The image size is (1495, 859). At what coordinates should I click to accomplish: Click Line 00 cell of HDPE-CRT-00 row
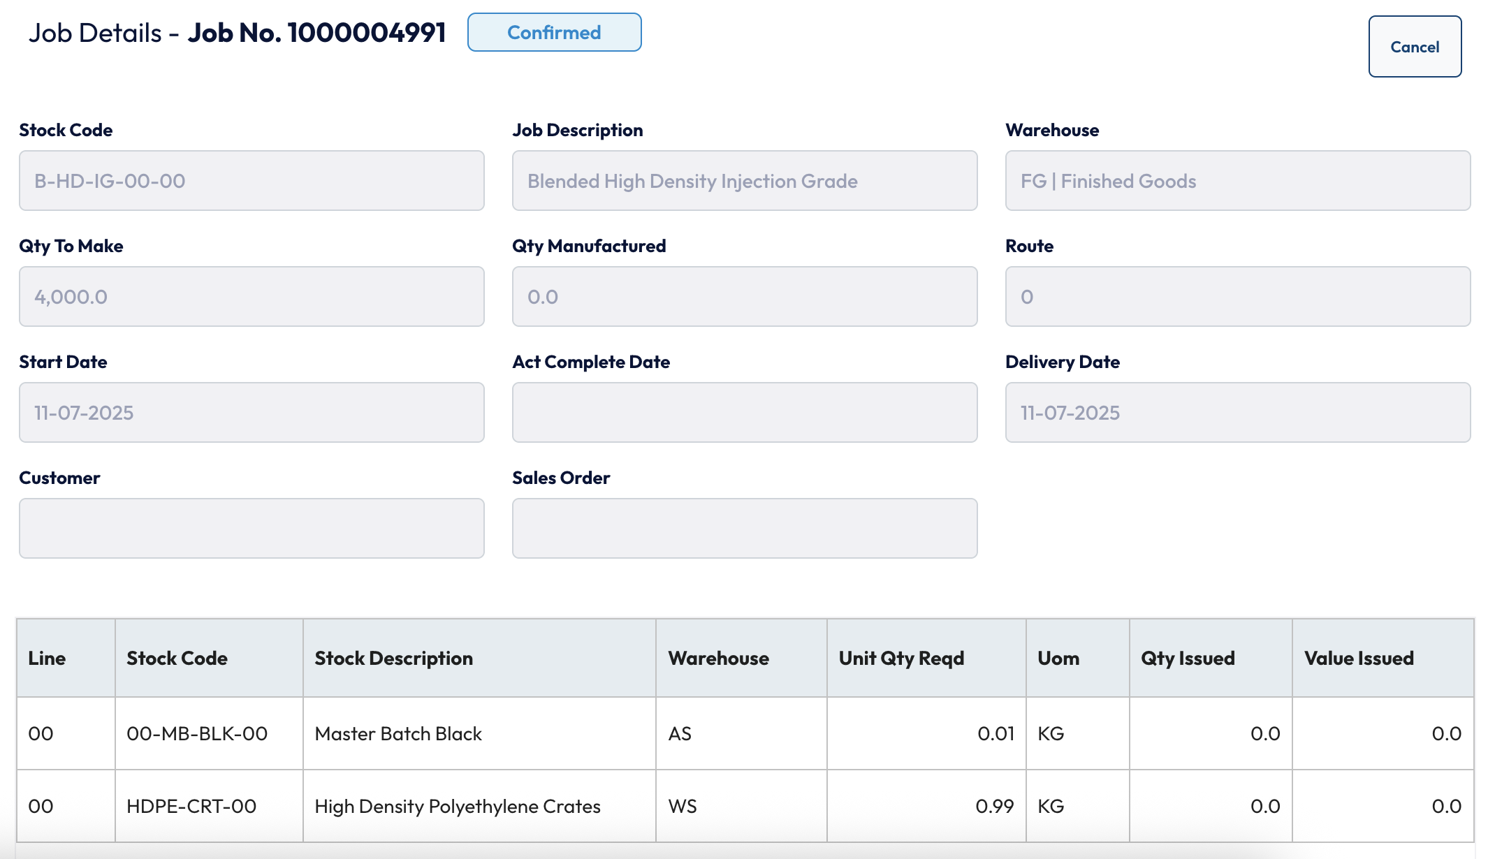pyautogui.click(x=66, y=807)
